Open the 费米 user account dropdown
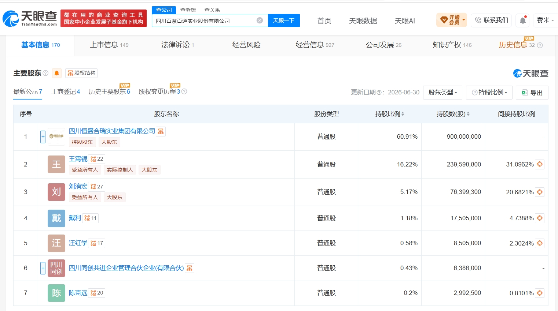This screenshot has width=558, height=311. (545, 20)
